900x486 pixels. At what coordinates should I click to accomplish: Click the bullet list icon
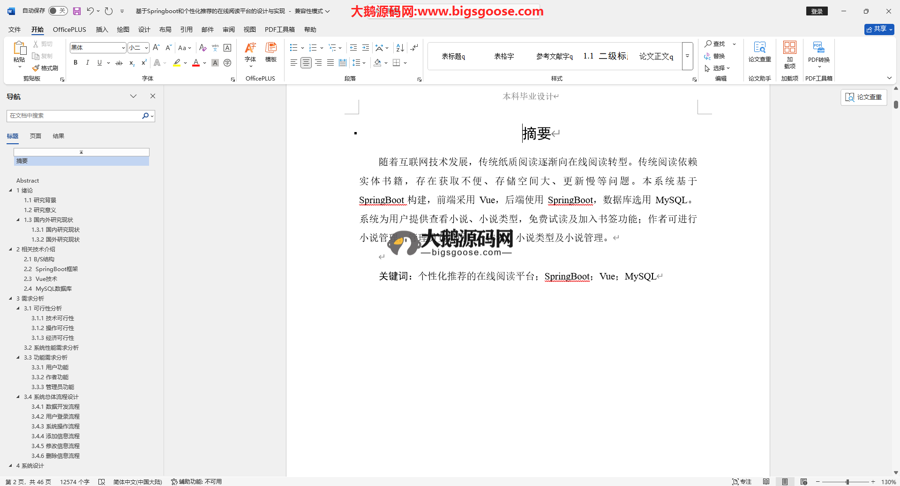tap(293, 48)
